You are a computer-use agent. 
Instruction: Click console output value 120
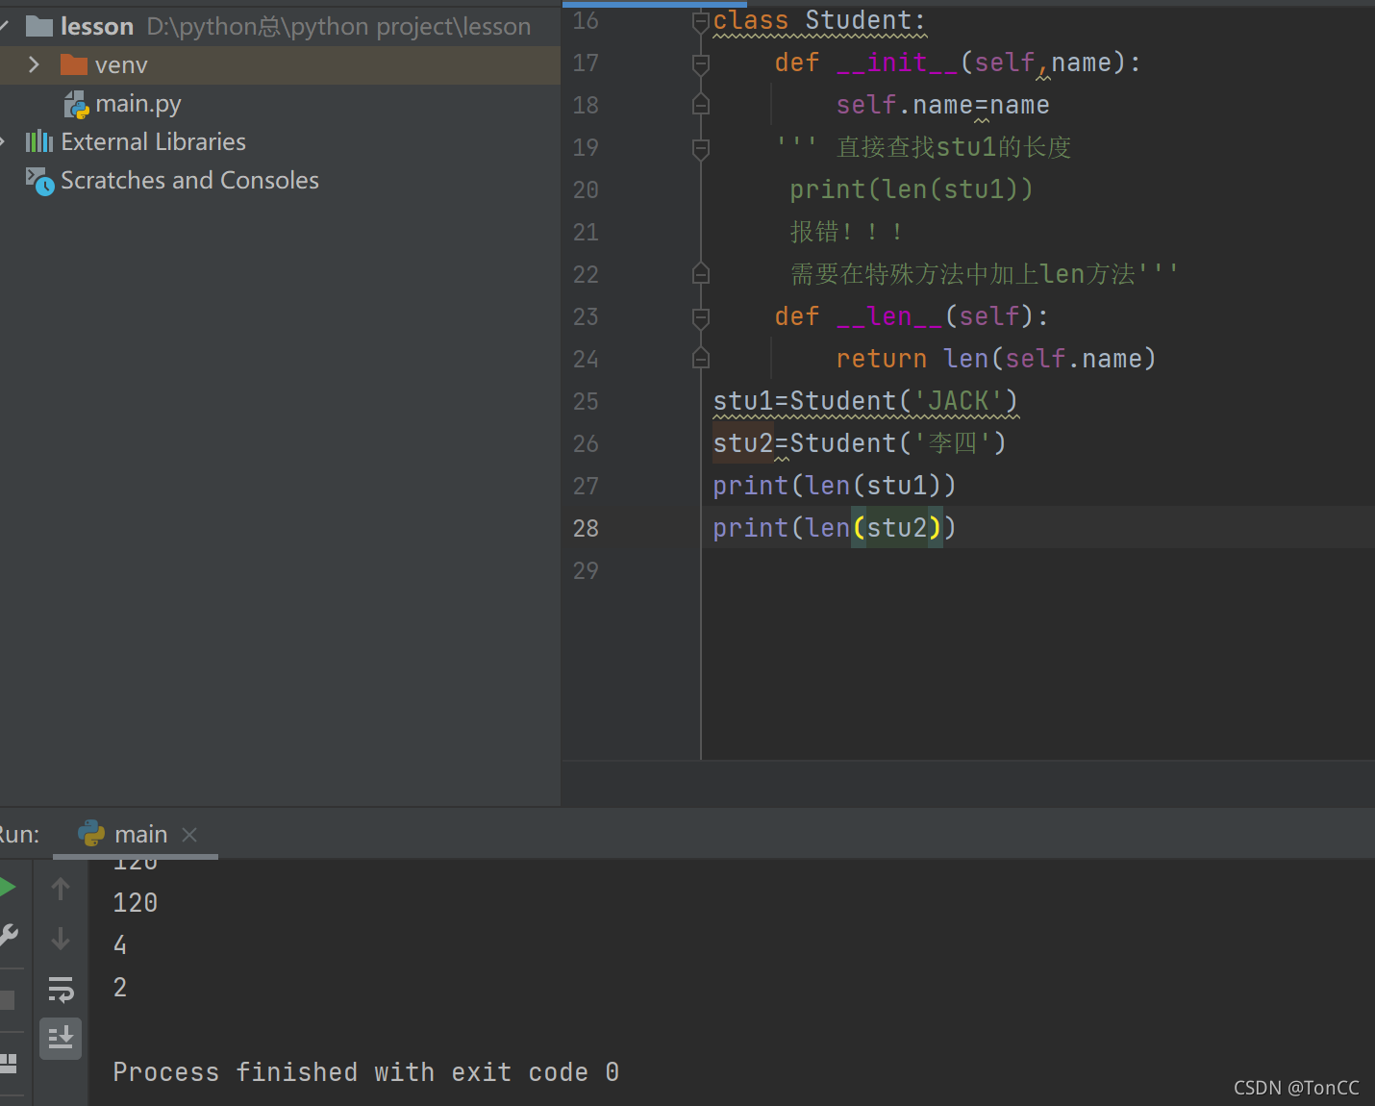coord(135,902)
